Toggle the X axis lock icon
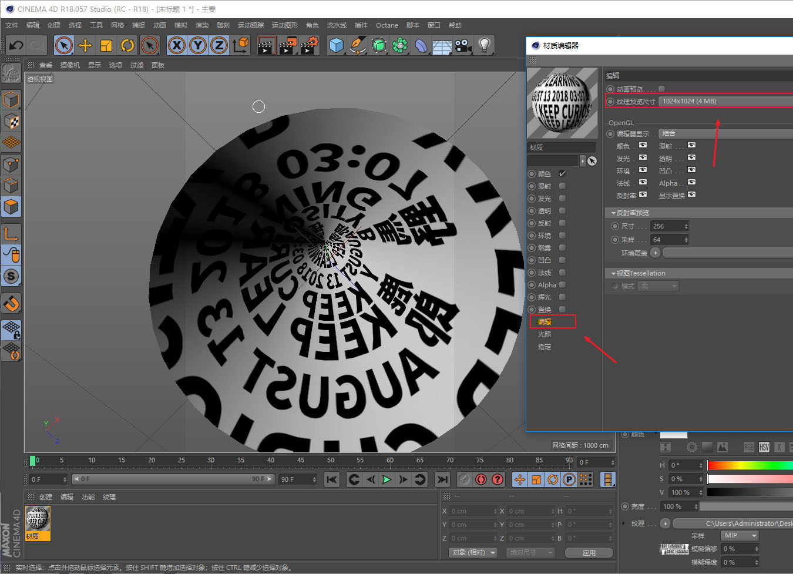Image resolution: width=793 pixels, height=574 pixels. 177,45
